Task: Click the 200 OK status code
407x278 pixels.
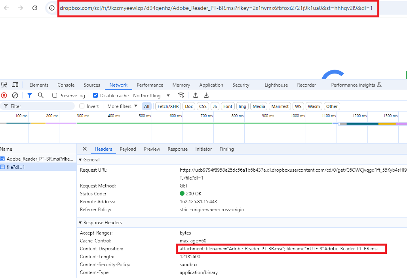Action: (x=190, y=193)
